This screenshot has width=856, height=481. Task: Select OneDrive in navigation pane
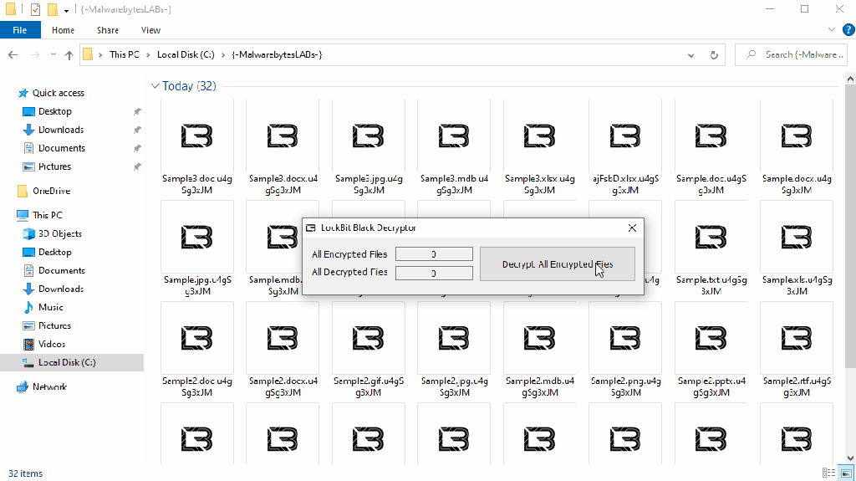click(x=51, y=191)
